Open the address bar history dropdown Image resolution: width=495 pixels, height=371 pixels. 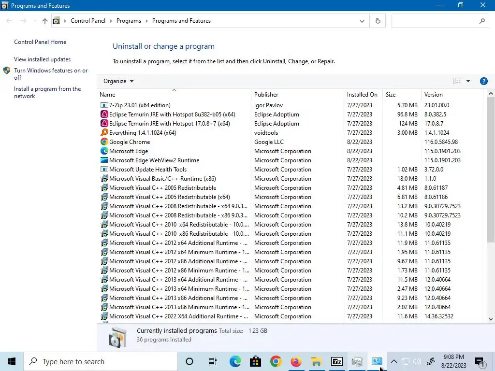[362, 21]
